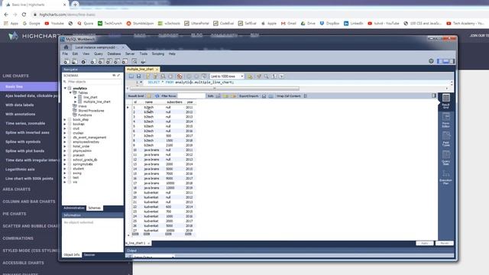Screen dimensions: 489x275
Task: Click the Revert button
Action: pyautogui.click(x=445, y=243)
